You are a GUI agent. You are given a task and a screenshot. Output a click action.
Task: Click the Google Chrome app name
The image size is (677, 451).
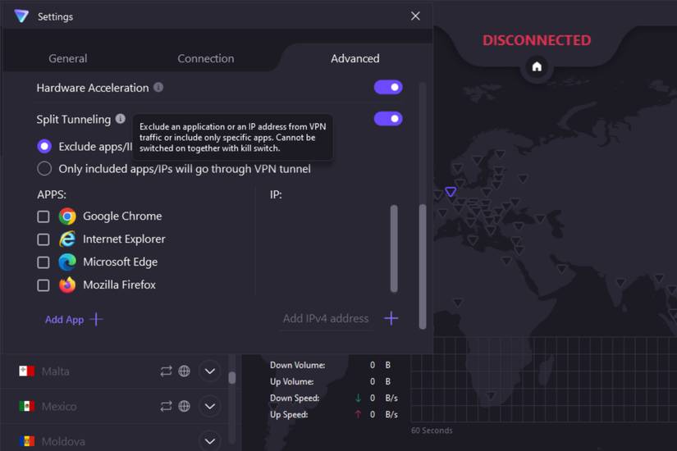122,216
